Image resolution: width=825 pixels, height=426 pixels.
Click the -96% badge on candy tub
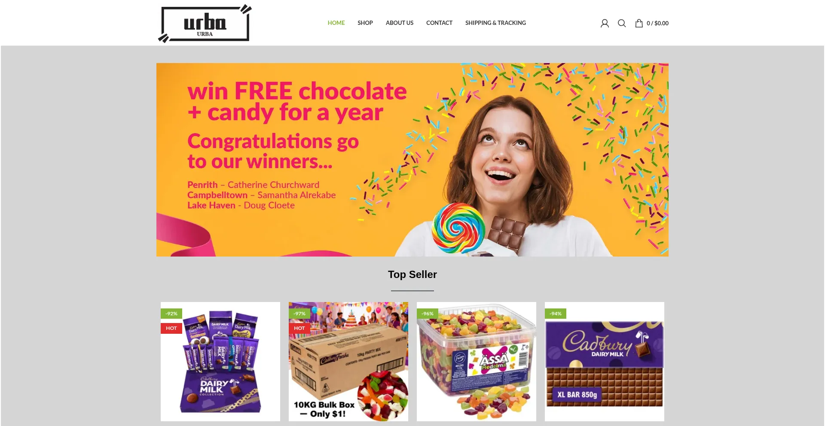coord(428,314)
